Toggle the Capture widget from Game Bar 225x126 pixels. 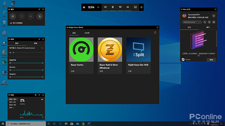coord(113,7)
